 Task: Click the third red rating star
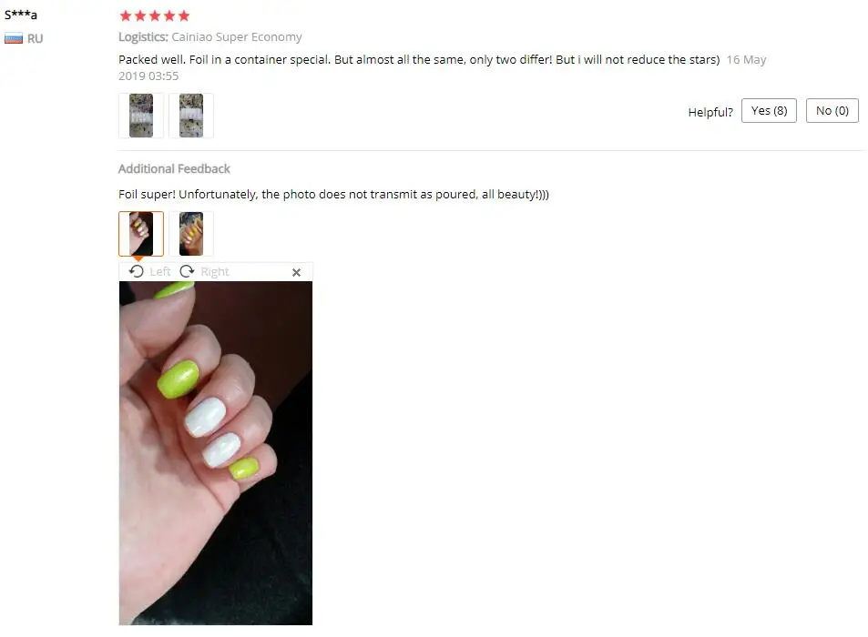tap(155, 15)
